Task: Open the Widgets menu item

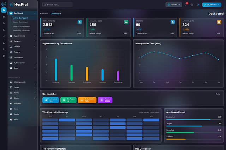Action: click(22, 104)
